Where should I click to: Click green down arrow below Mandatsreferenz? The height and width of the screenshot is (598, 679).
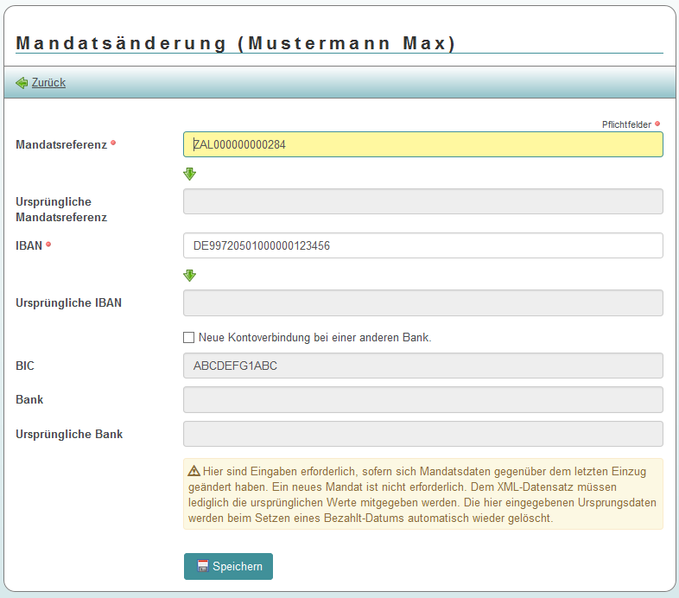[x=190, y=174]
